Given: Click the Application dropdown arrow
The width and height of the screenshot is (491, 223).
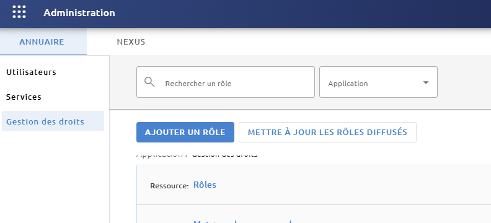Looking at the screenshot, I should (x=425, y=82).
